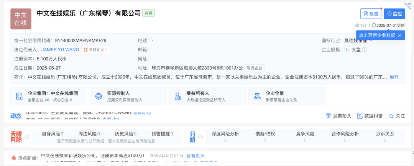Open 债务/债权 analysis

point(265,137)
